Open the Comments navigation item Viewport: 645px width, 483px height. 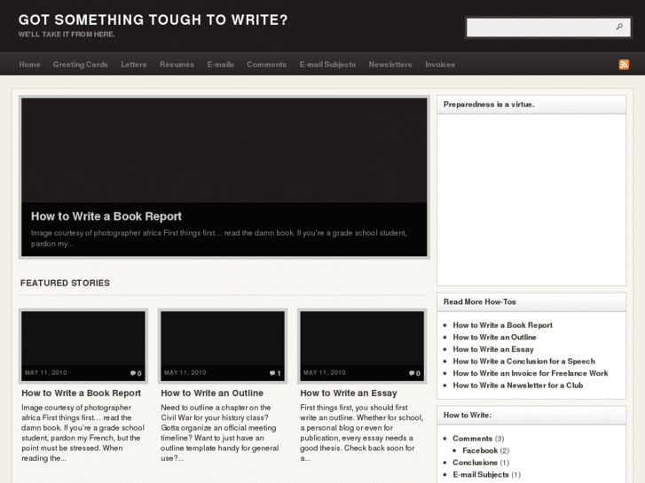click(x=266, y=65)
